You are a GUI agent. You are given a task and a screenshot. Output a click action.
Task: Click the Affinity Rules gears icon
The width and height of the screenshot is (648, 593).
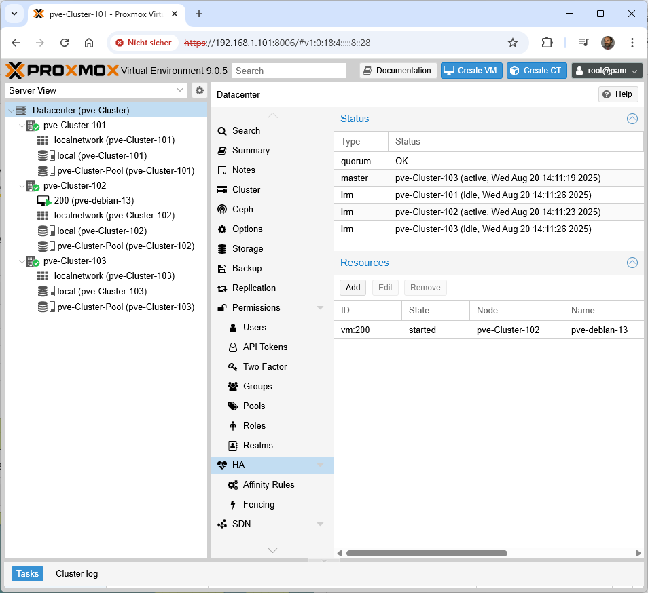click(233, 485)
